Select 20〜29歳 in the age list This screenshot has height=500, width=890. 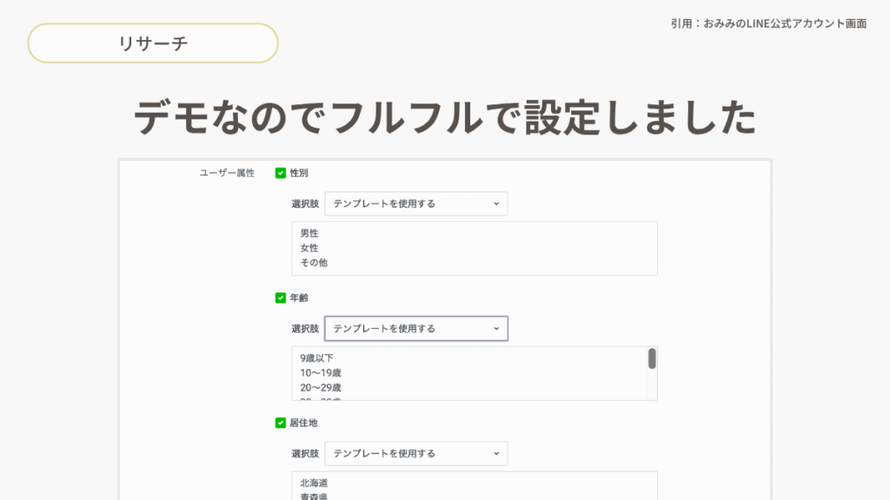320,387
